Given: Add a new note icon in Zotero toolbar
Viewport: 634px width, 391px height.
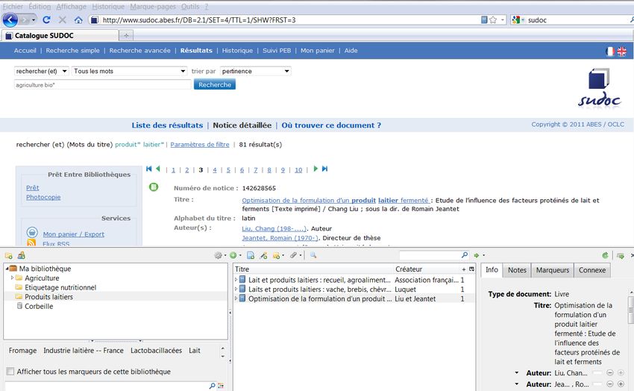Looking at the screenshot, I should click(277, 255).
